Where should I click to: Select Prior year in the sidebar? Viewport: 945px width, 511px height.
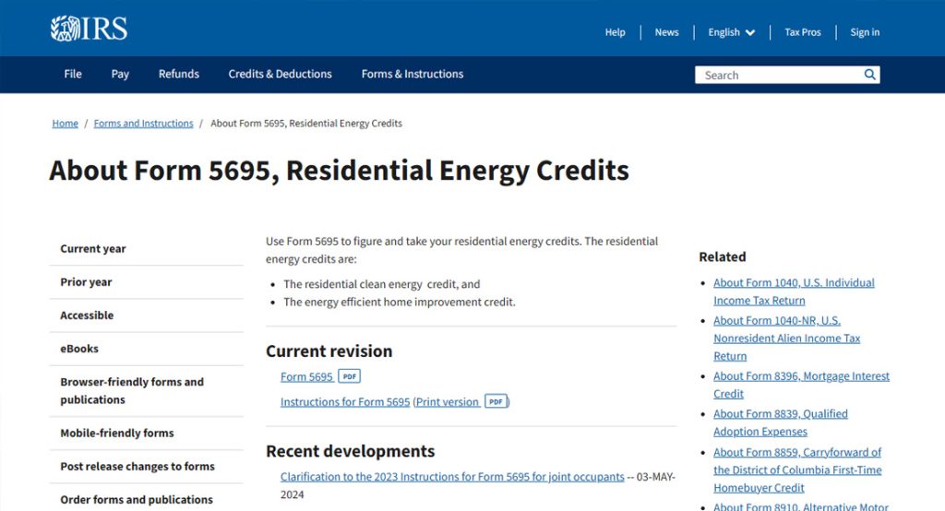coord(86,282)
